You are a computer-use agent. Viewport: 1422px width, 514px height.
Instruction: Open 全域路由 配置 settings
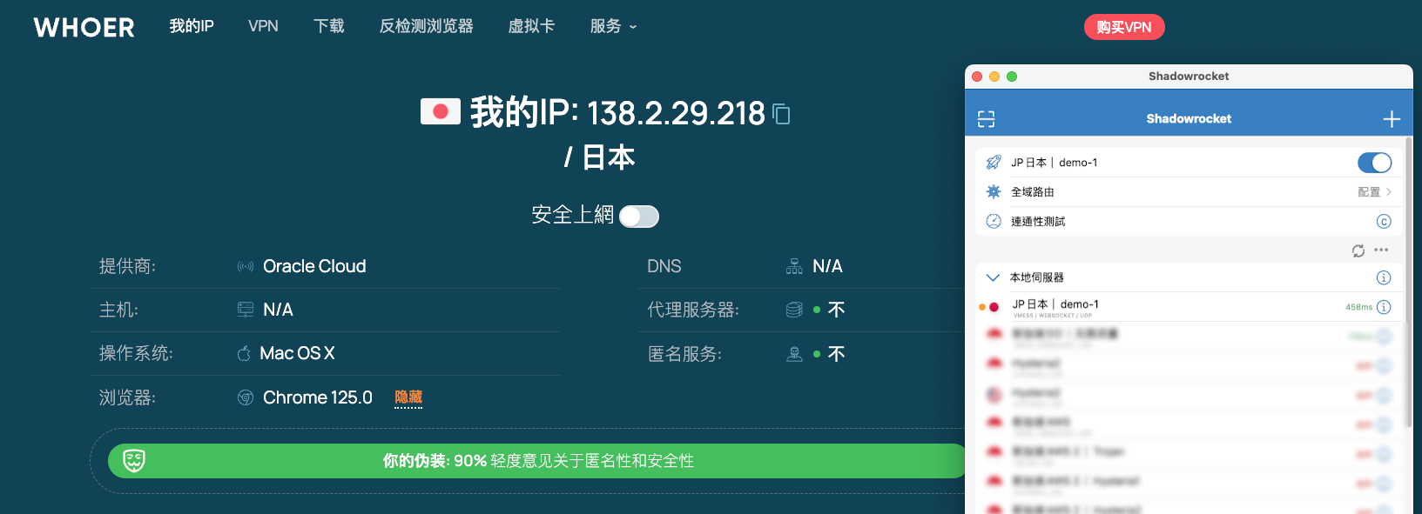(x=1374, y=192)
